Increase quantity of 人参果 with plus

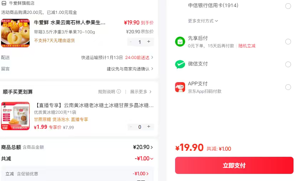tap(149, 42)
